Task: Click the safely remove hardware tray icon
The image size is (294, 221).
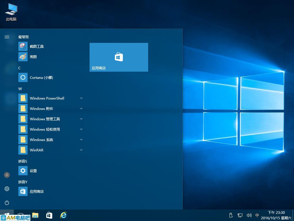Action: pos(231,215)
